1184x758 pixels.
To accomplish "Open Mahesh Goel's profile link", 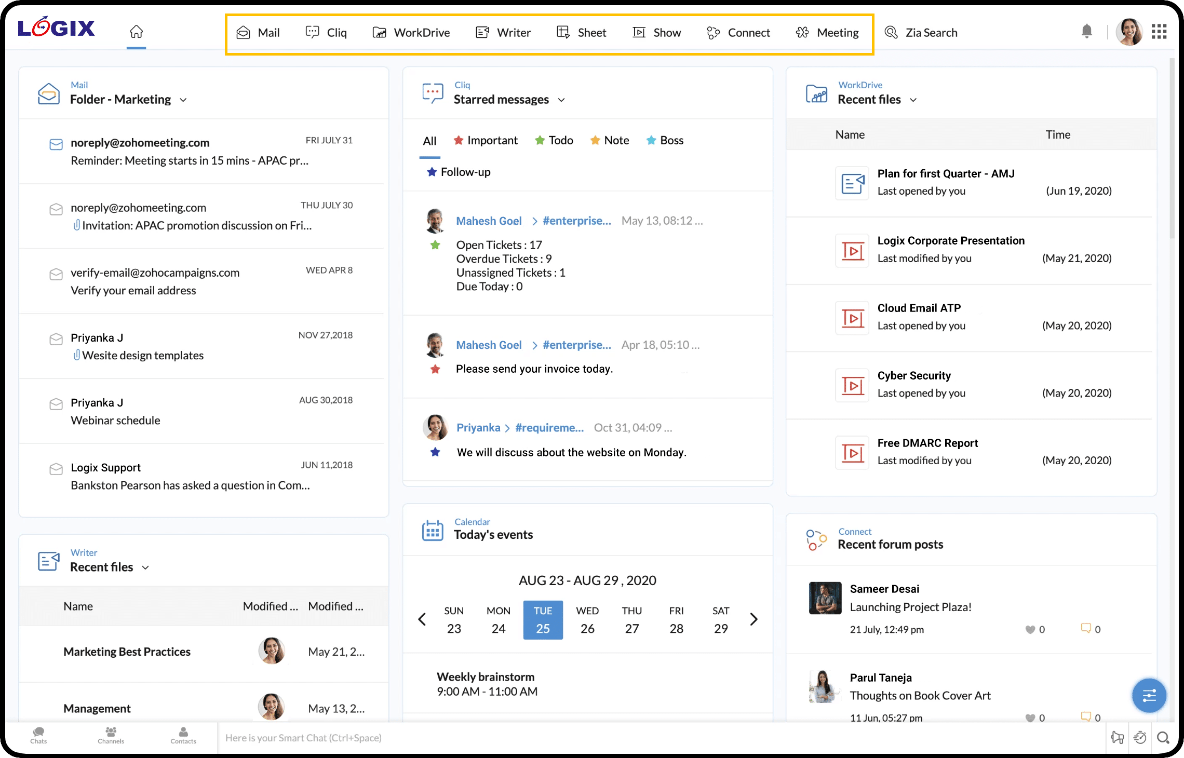I will coord(489,221).
